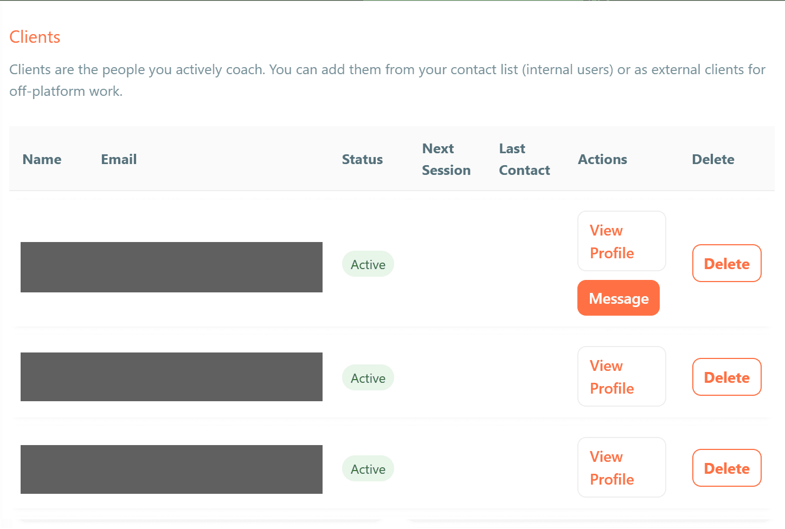Click the Clients section heading
785x529 pixels.
[x=35, y=37]
